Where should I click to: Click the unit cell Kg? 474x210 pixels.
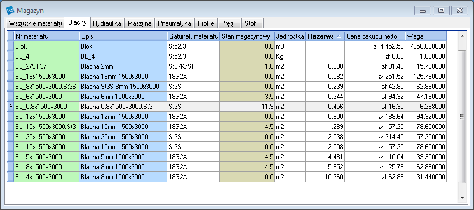click(290, 56)
